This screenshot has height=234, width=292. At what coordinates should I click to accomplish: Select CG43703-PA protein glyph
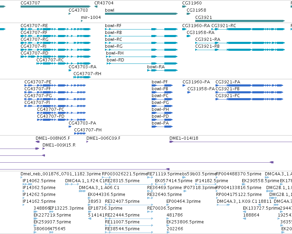coord(70,127)
